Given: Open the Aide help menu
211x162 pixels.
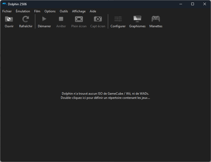Looking at the screenshot, I should [x=93, y=11].
